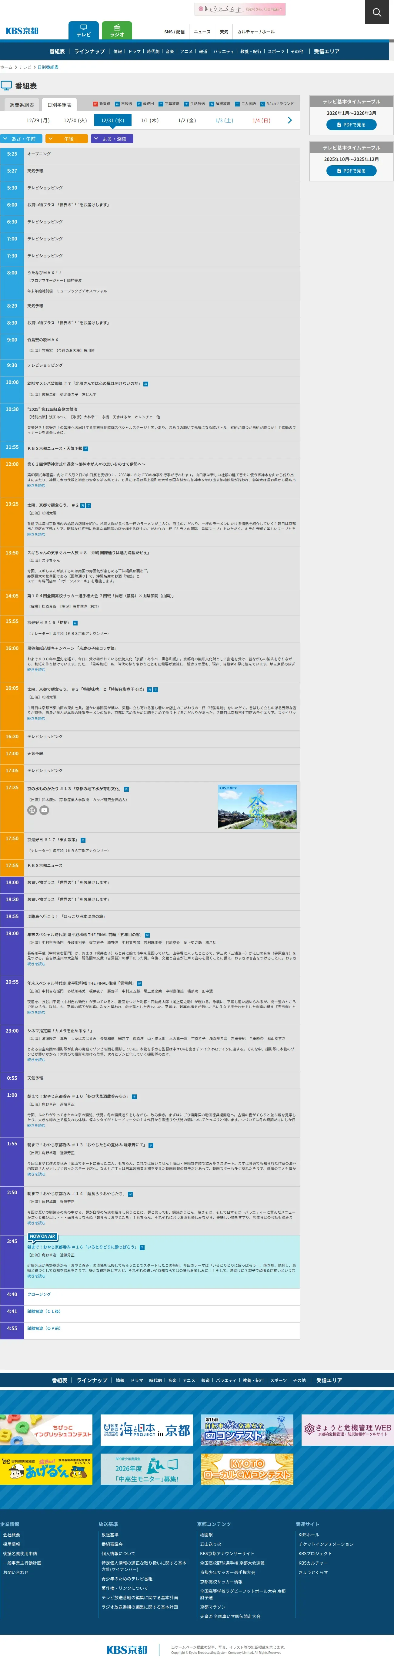The height and width of the screenshot is (1665, 394).
Task: Open チケットインフォメーション footer link
Action: (326, 1544)
